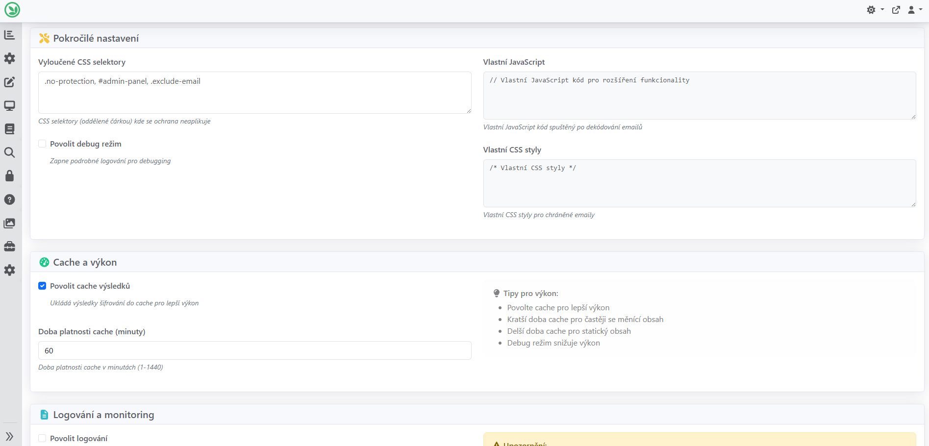The width and height of the screenshot is (929, 446).
Task: Click 'Vyloučené CSS selektory' field label
Action: 82,62
